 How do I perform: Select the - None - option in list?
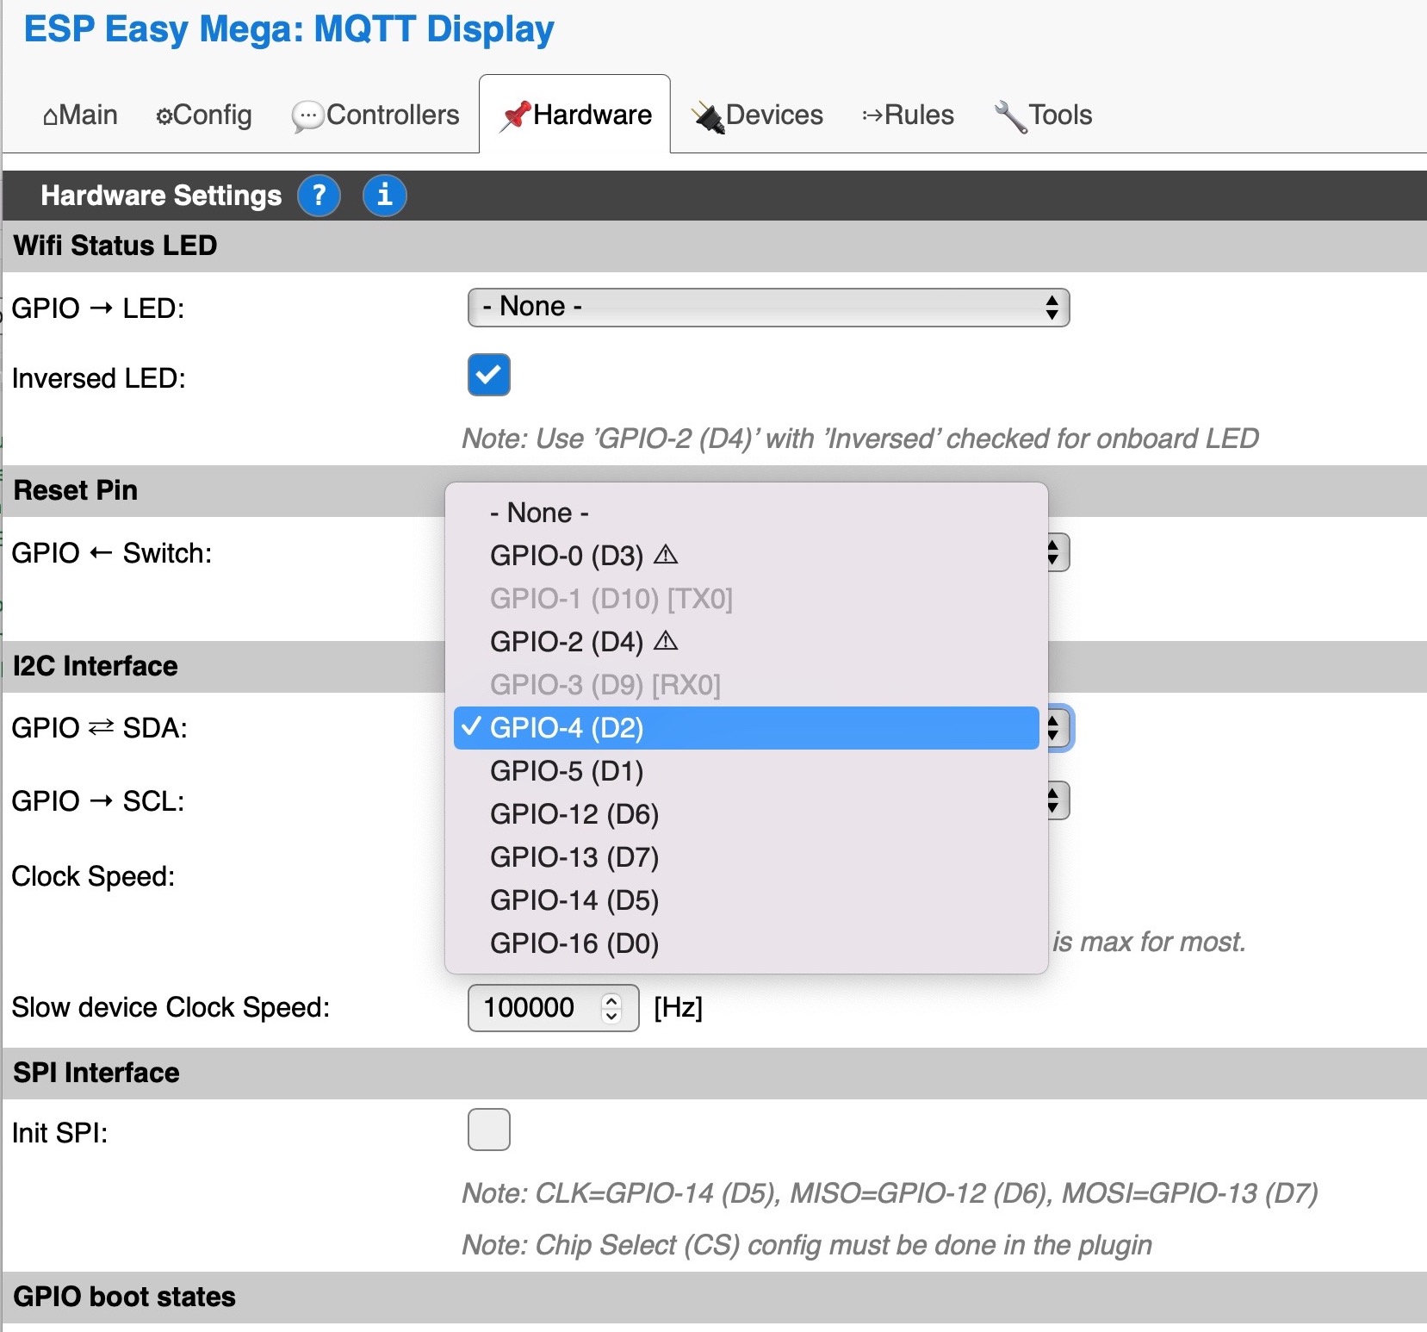(746, 513)
